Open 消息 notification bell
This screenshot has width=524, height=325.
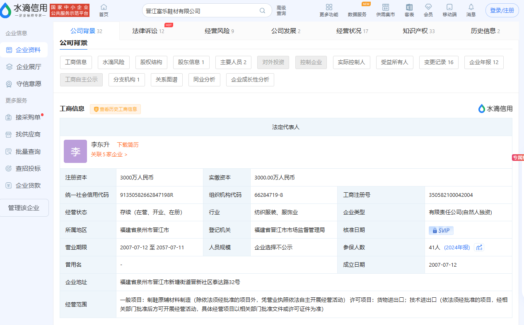[x=471, y=10]
